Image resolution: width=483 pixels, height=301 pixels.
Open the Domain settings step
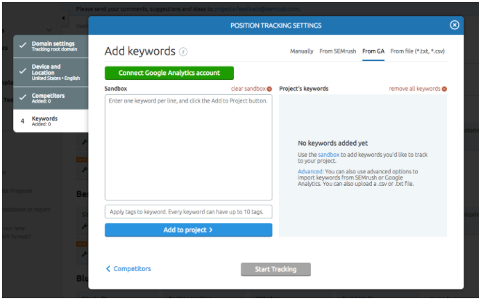[51, 46]
